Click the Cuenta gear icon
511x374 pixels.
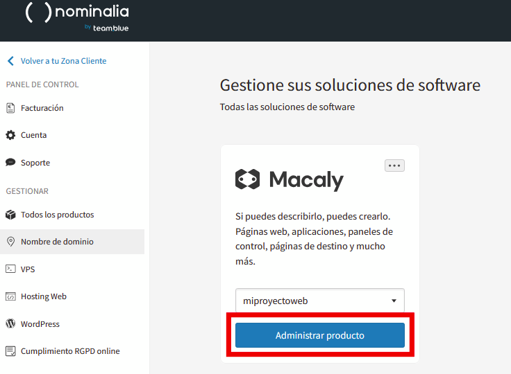pyautogui.click(x=10, y=135)
